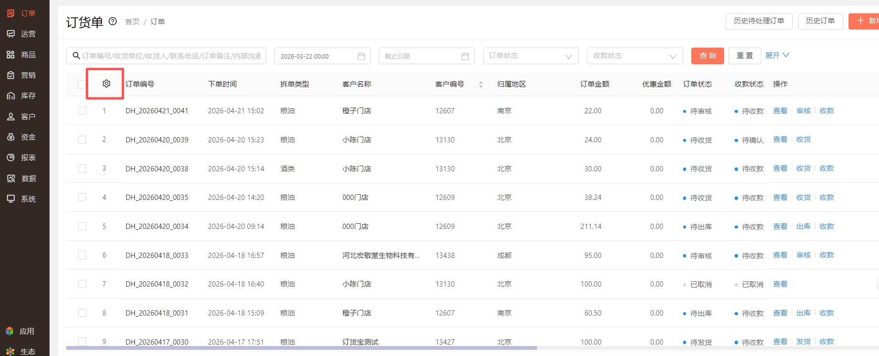Screen dimensions: 879x356
Task: Click the 截止日期 end date field
Action: click(426, 56)
